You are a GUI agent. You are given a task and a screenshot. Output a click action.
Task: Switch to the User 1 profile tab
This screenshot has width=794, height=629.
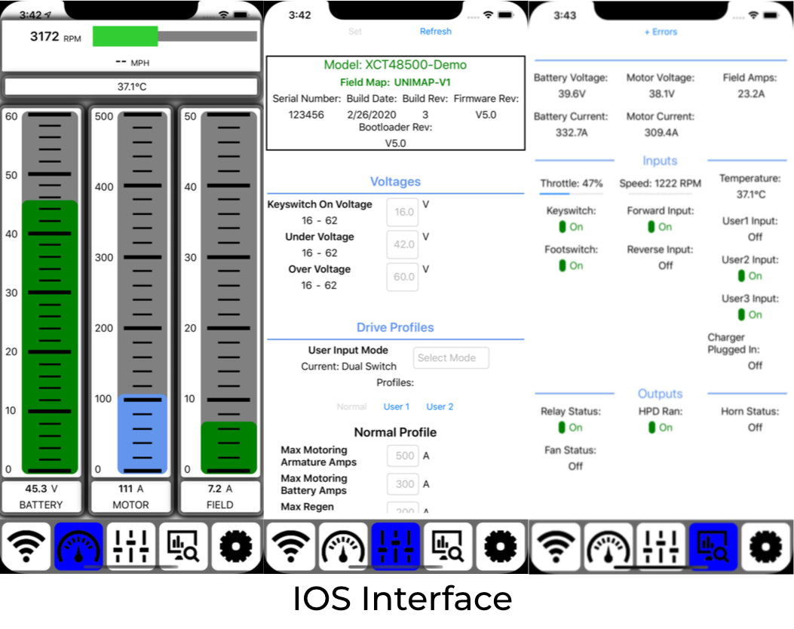pyautogui.click(x=397, y=407)
